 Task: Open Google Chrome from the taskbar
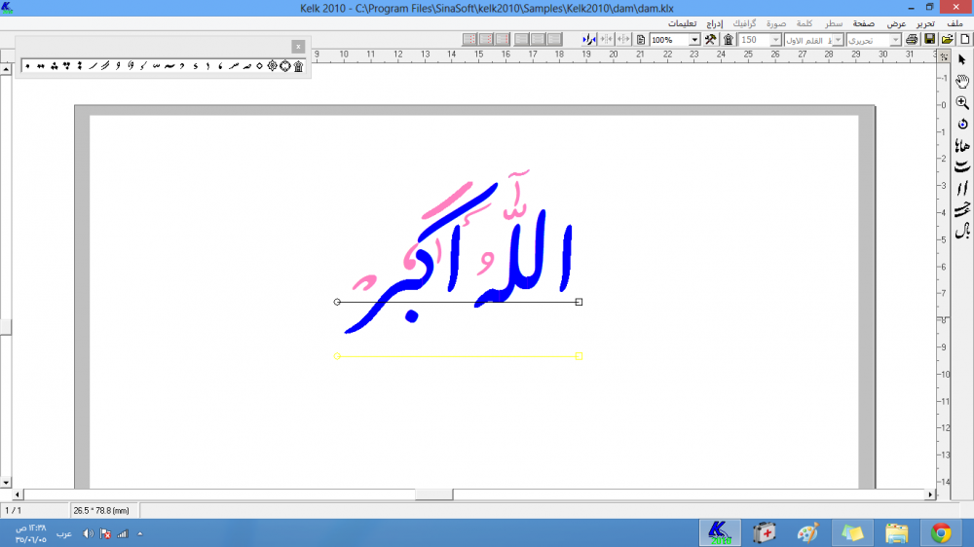click(x=940, y=532)
